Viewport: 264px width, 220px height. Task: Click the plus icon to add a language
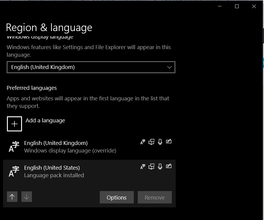(x=14, y=124)
